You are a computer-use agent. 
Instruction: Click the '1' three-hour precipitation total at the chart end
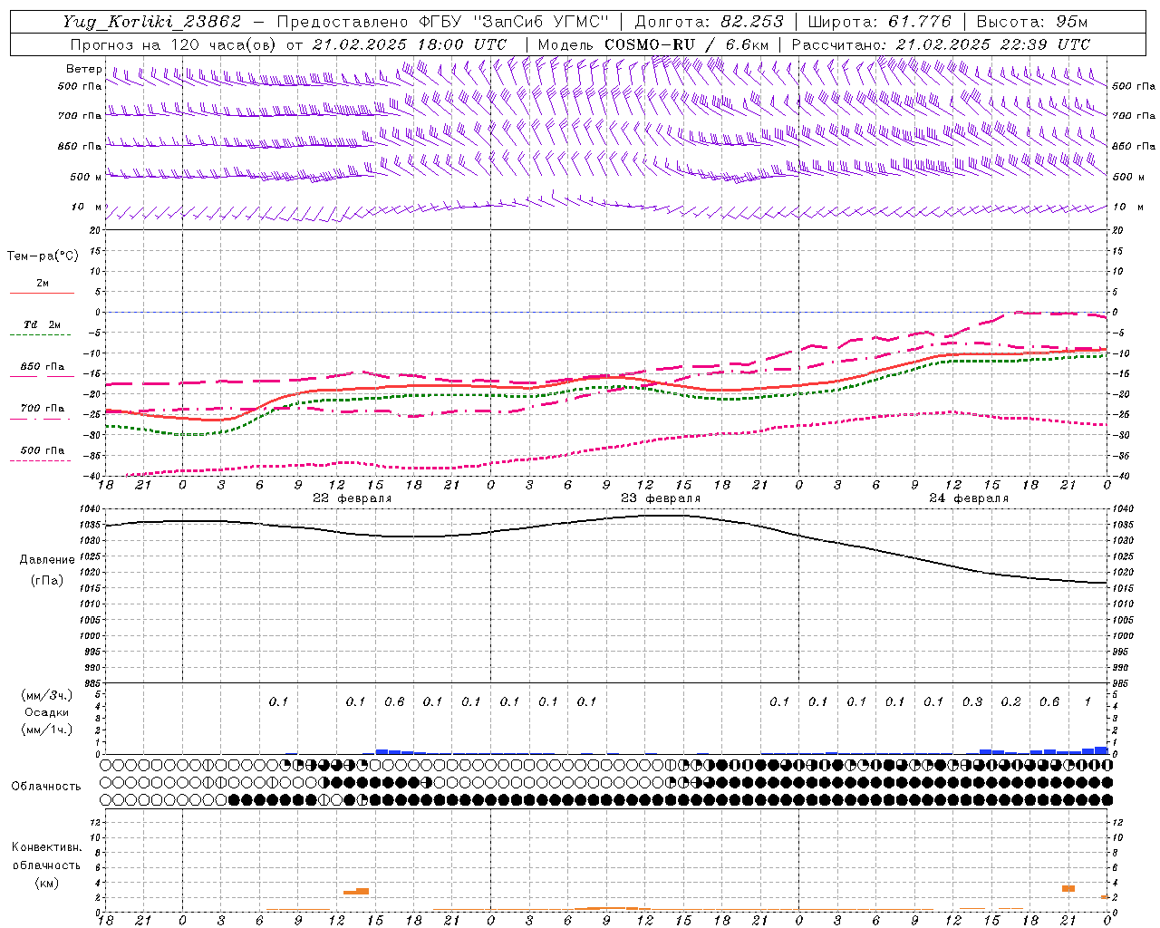click(1087, 701)
